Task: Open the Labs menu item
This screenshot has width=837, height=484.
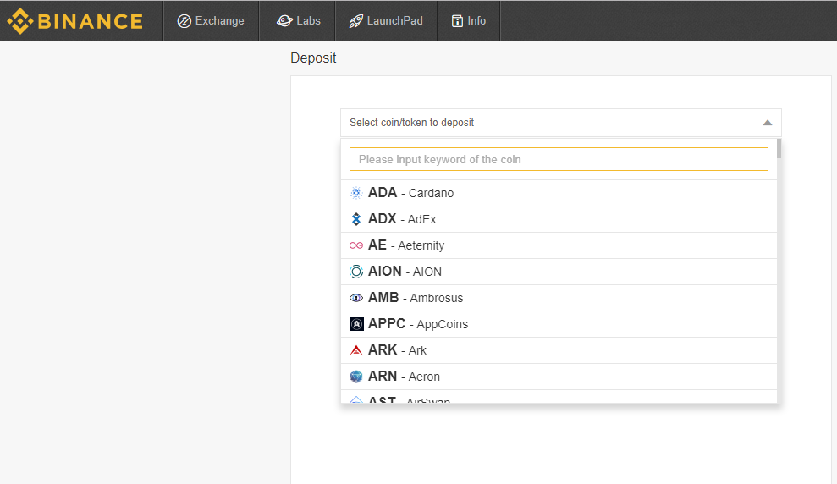Action: coord(297,21)
